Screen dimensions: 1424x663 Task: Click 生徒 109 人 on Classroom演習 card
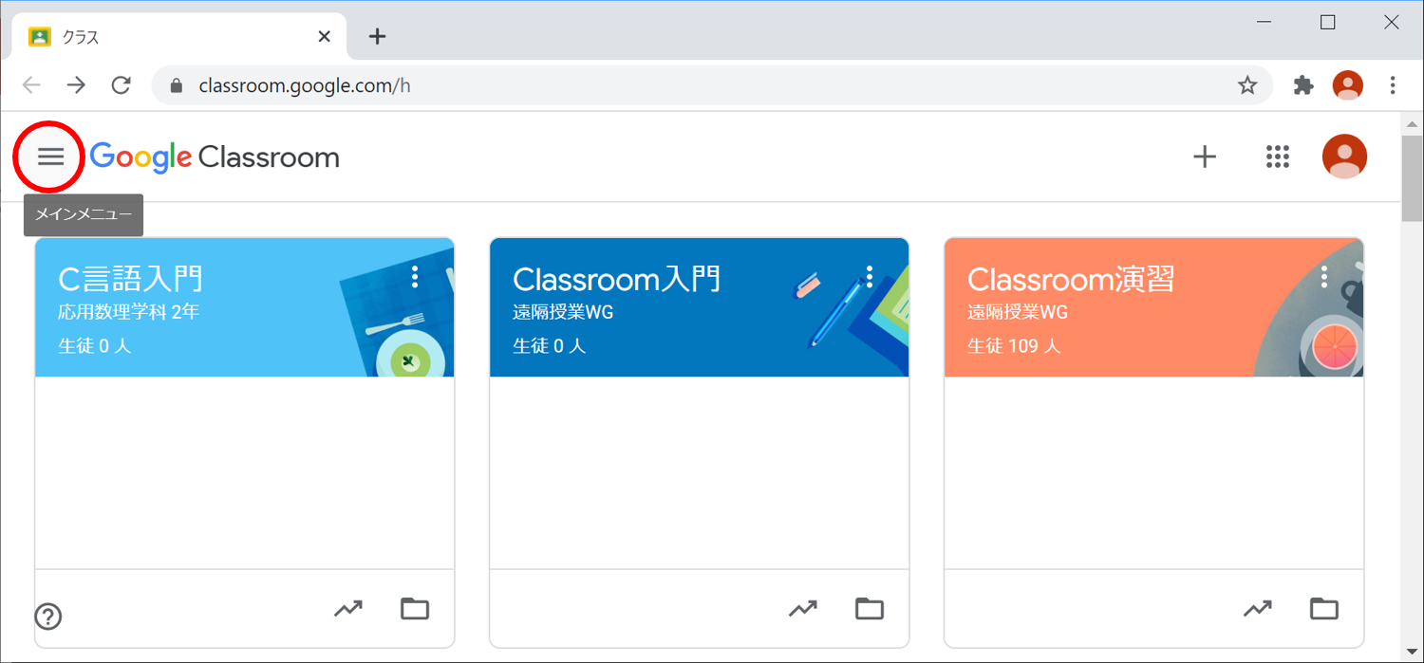(x=1014, y=345)
